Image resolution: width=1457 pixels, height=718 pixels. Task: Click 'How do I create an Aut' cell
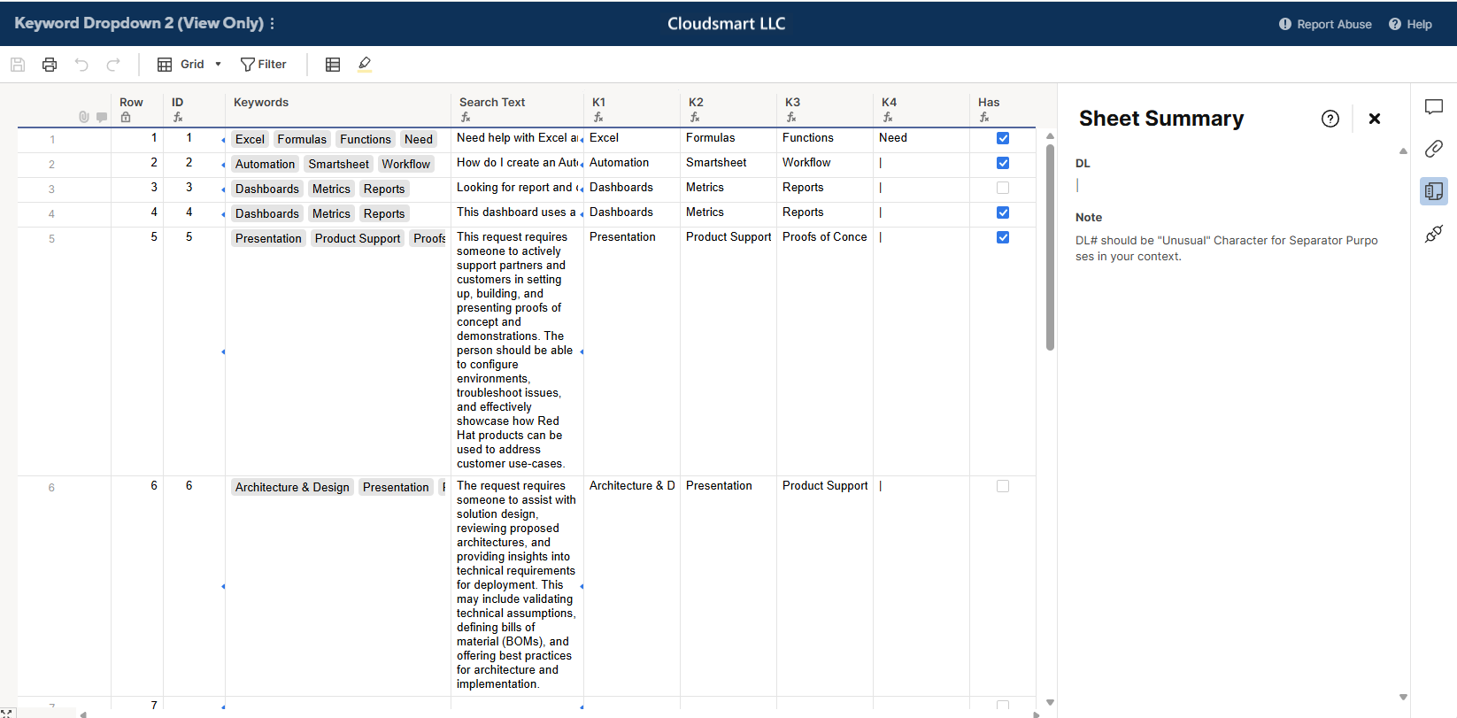click(x=517, y=163)
